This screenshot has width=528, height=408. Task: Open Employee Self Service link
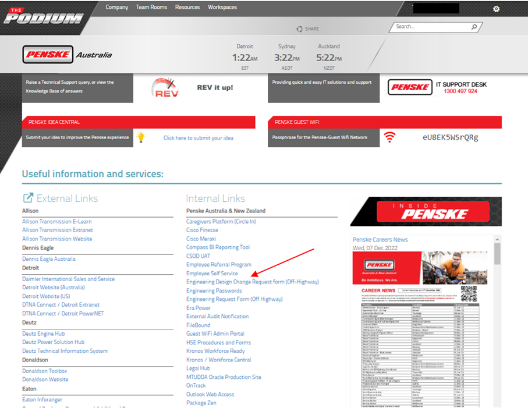(x=212, y=274)
